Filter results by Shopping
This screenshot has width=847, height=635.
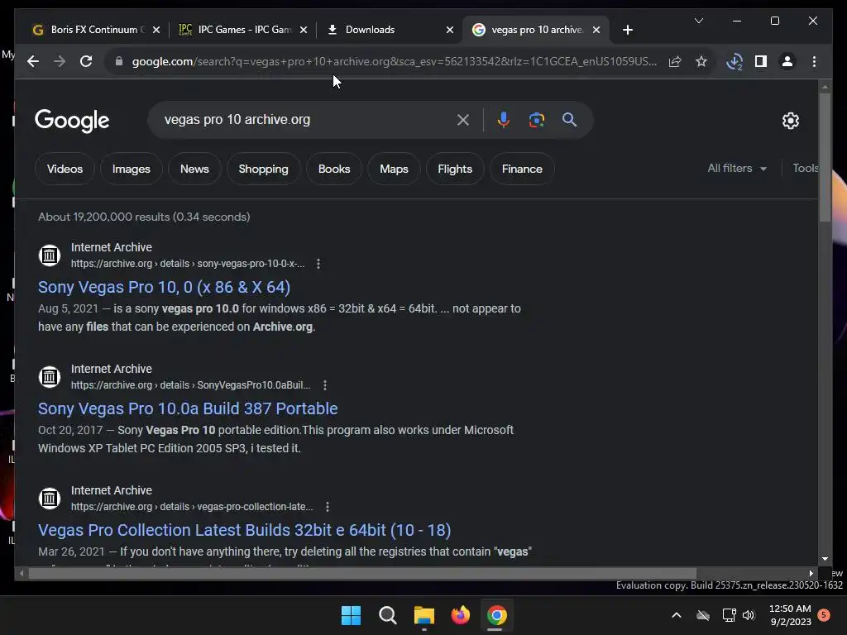pyautogui.click(x=263, y=169)
